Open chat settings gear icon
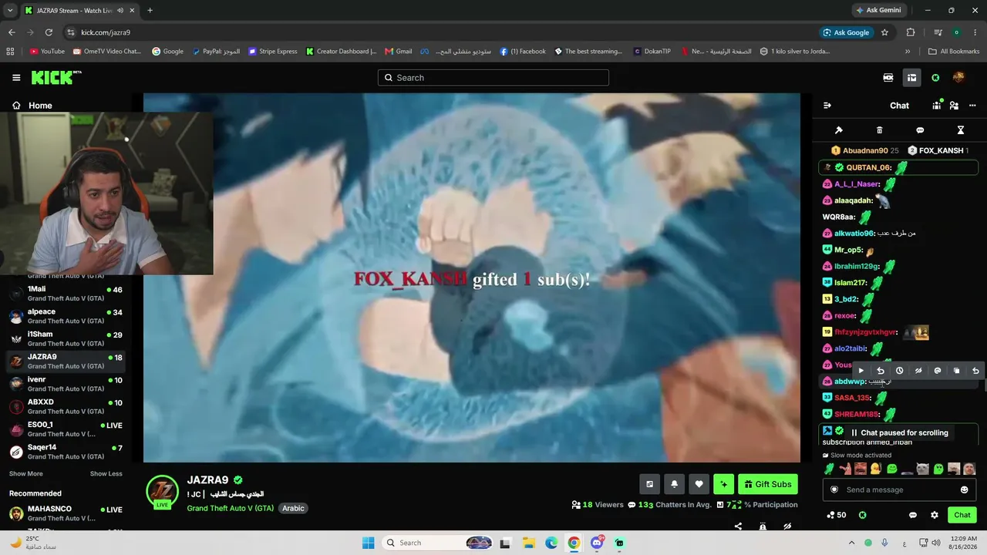The width and height of the screenshot is (987, 555). point(935,515)
